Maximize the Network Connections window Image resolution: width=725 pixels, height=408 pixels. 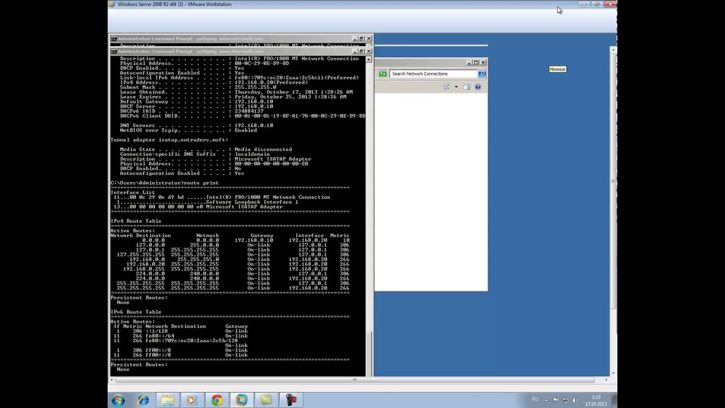476,62
